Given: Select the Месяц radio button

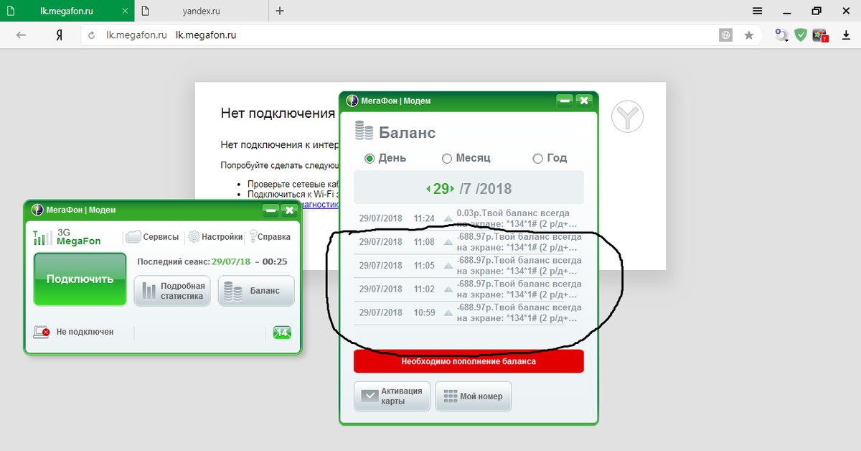Looking at the screenshot, I should (x=447, y=158).
